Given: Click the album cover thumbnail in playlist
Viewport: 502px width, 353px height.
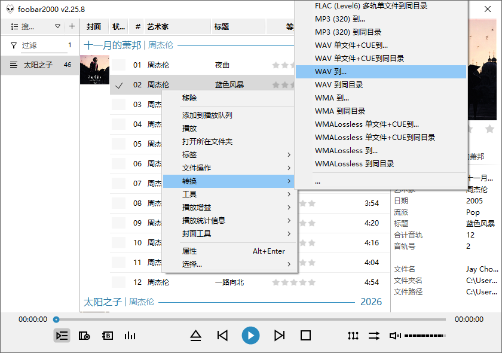Looking at the screenshot, I should coord(94,69).
